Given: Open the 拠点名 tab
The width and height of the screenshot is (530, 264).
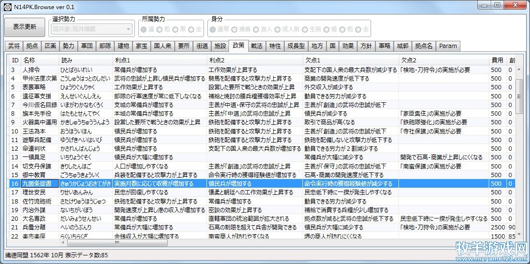Looking at the screenshot, I should point(424,46).
